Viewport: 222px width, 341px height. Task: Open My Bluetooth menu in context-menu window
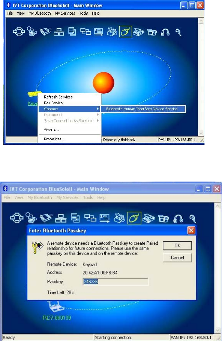(x=39, y=13)
